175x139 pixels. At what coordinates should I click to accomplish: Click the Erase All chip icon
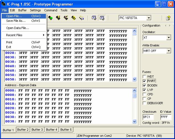pyautogui.click(x=66, y=18)
